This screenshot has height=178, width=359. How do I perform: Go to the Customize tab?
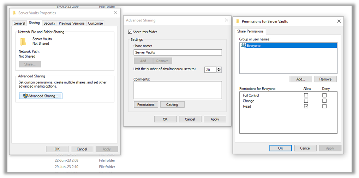tap(95, 24)
